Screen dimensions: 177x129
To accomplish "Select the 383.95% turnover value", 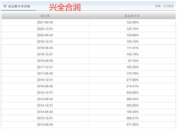I will click(133, 106).
